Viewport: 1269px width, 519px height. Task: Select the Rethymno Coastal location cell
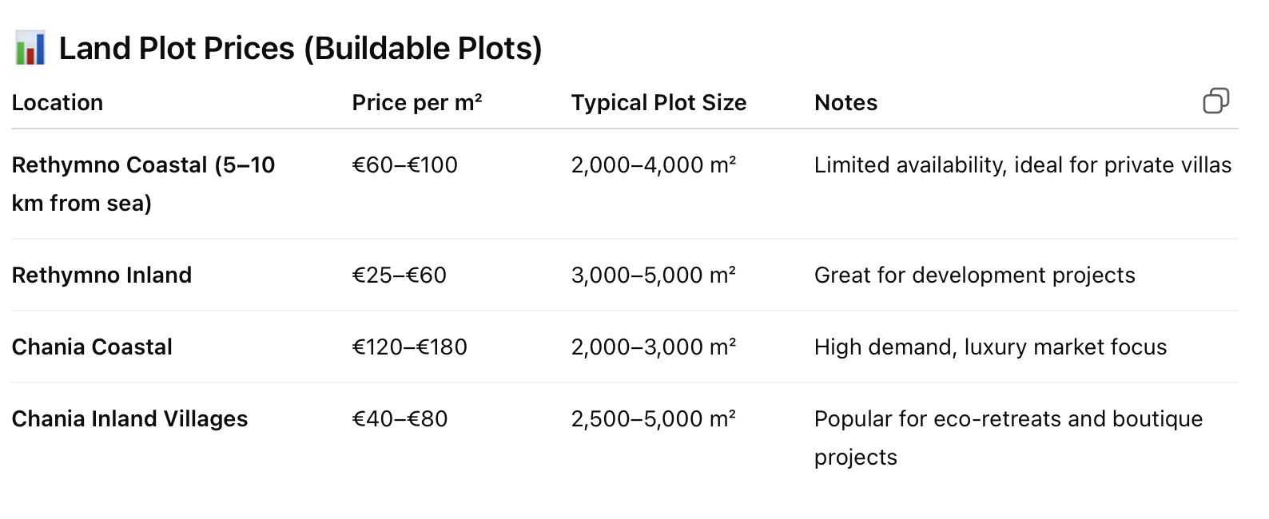click(x=143, y=184)
